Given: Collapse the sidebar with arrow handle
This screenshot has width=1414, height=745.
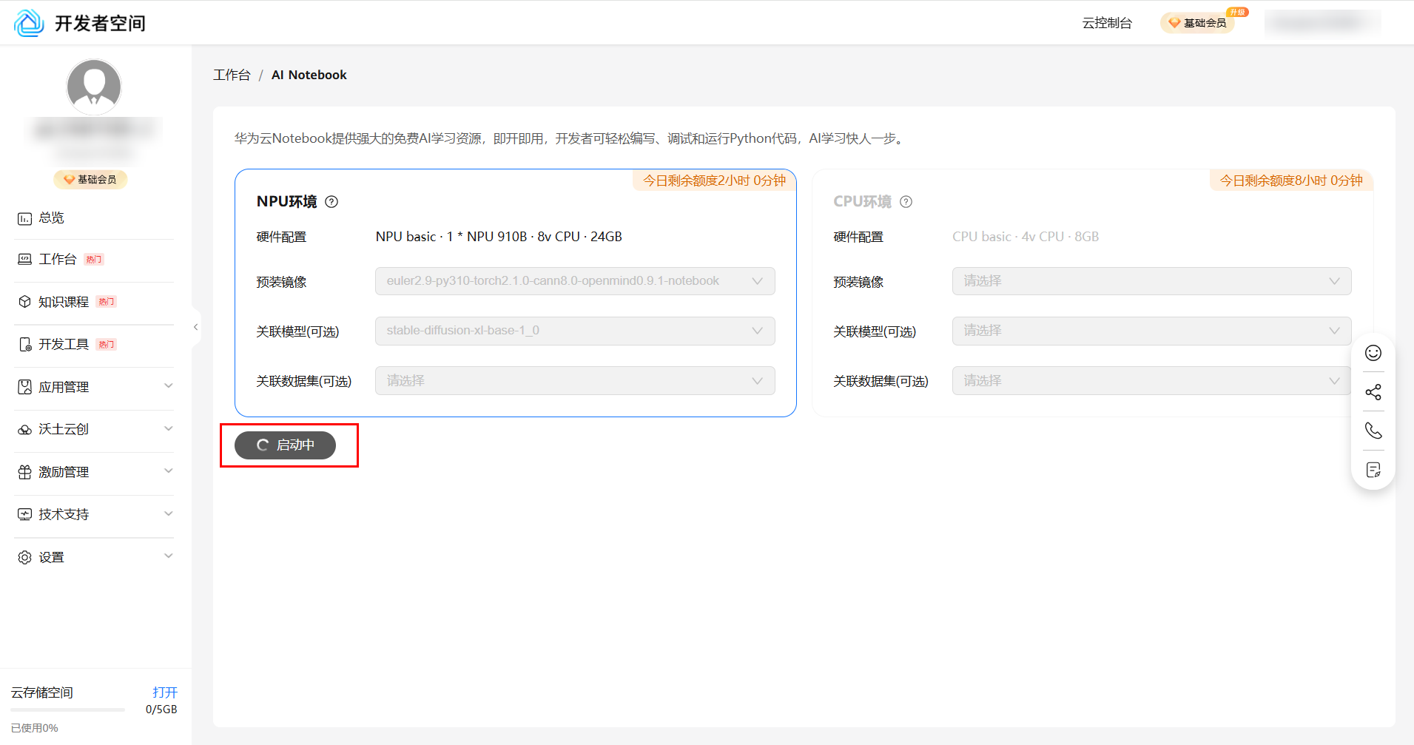Looking at the screenshot, I should [196, 327].
